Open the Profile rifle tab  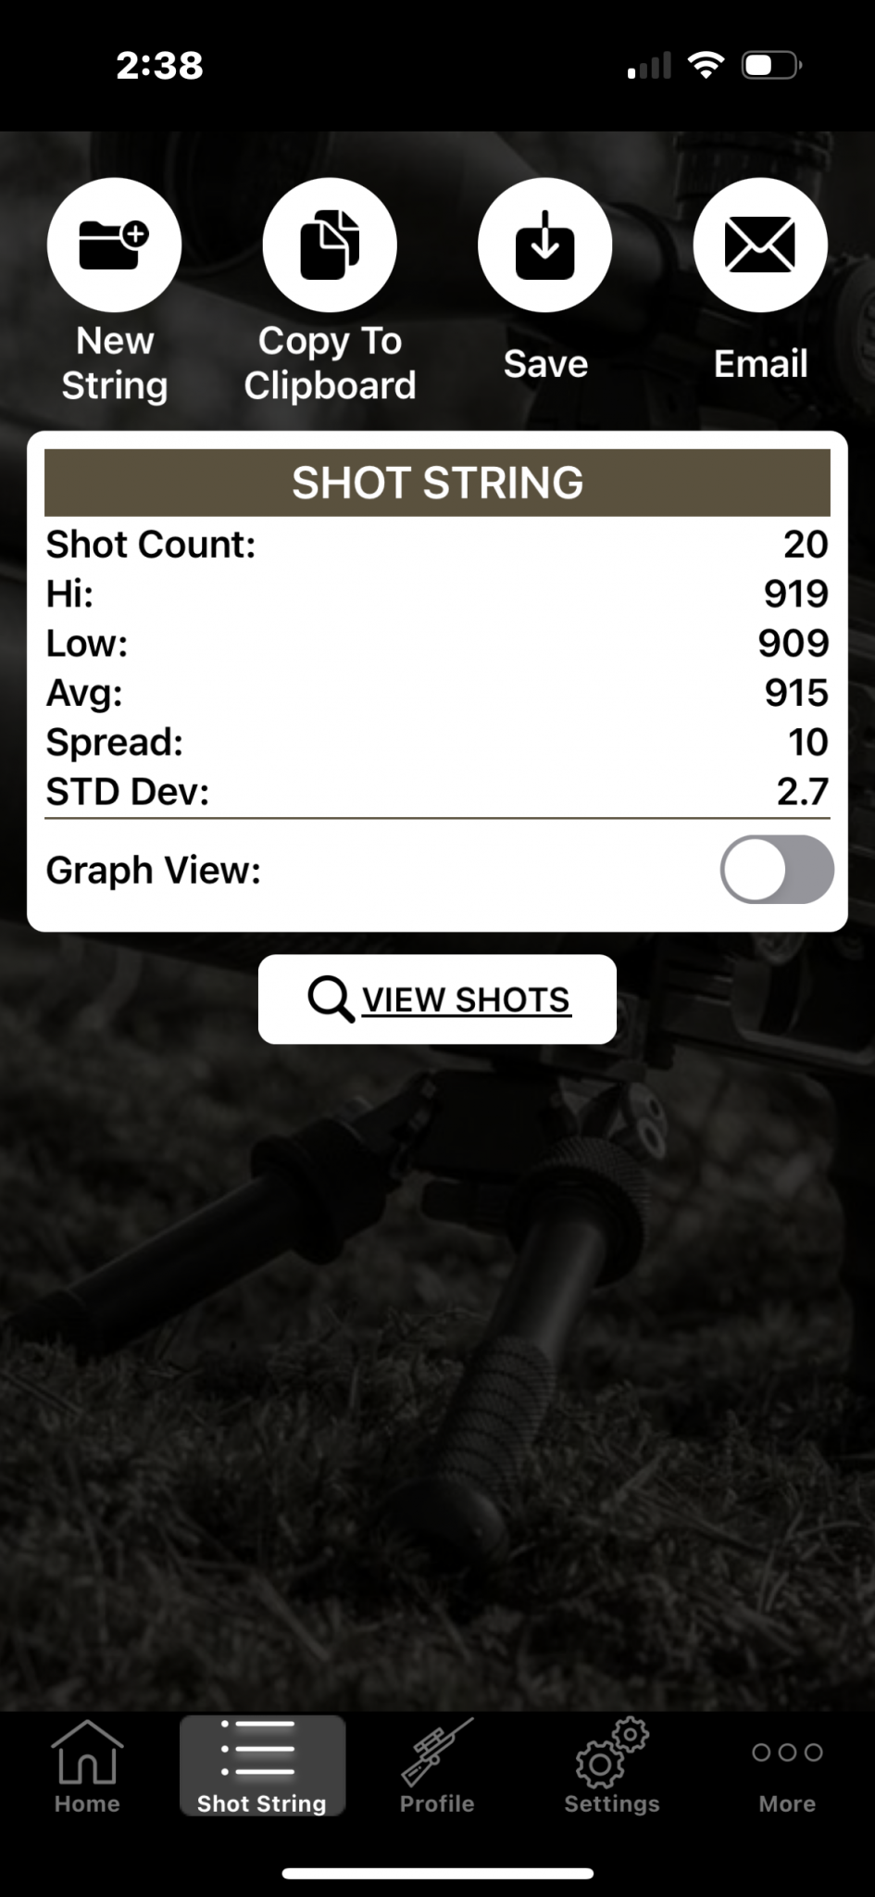coord(437,1767)
